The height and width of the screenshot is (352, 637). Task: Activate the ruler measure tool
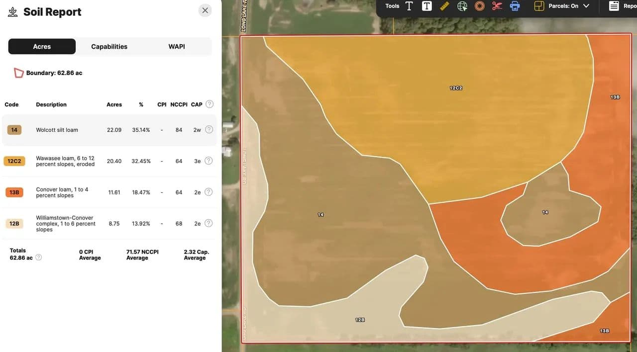(x=444, y=6)
